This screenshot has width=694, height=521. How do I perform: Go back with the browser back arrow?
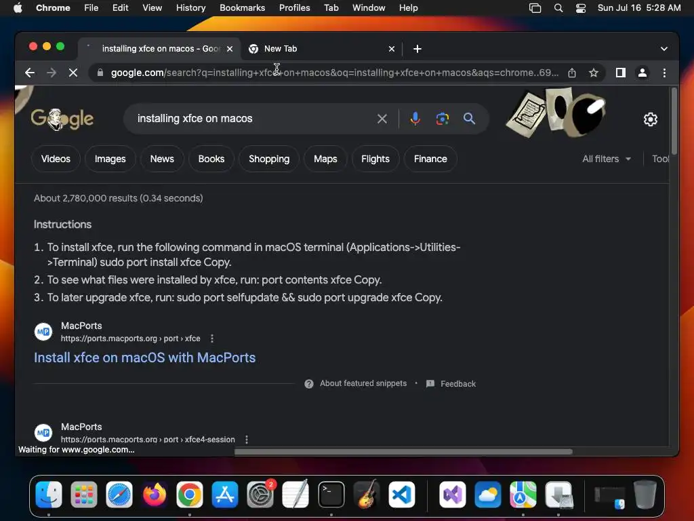coord(30,73)
